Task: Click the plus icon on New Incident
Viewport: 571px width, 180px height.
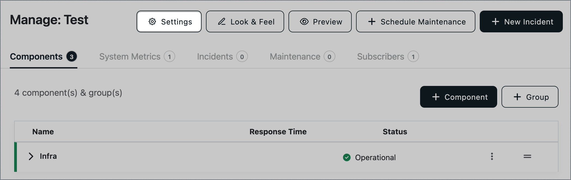Action: click(496, 21)
